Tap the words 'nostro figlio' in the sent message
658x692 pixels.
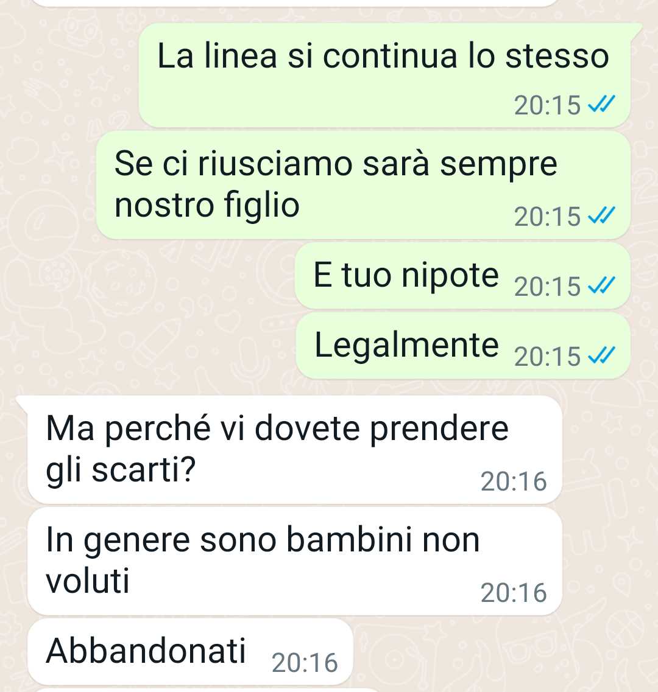point(207,205)
